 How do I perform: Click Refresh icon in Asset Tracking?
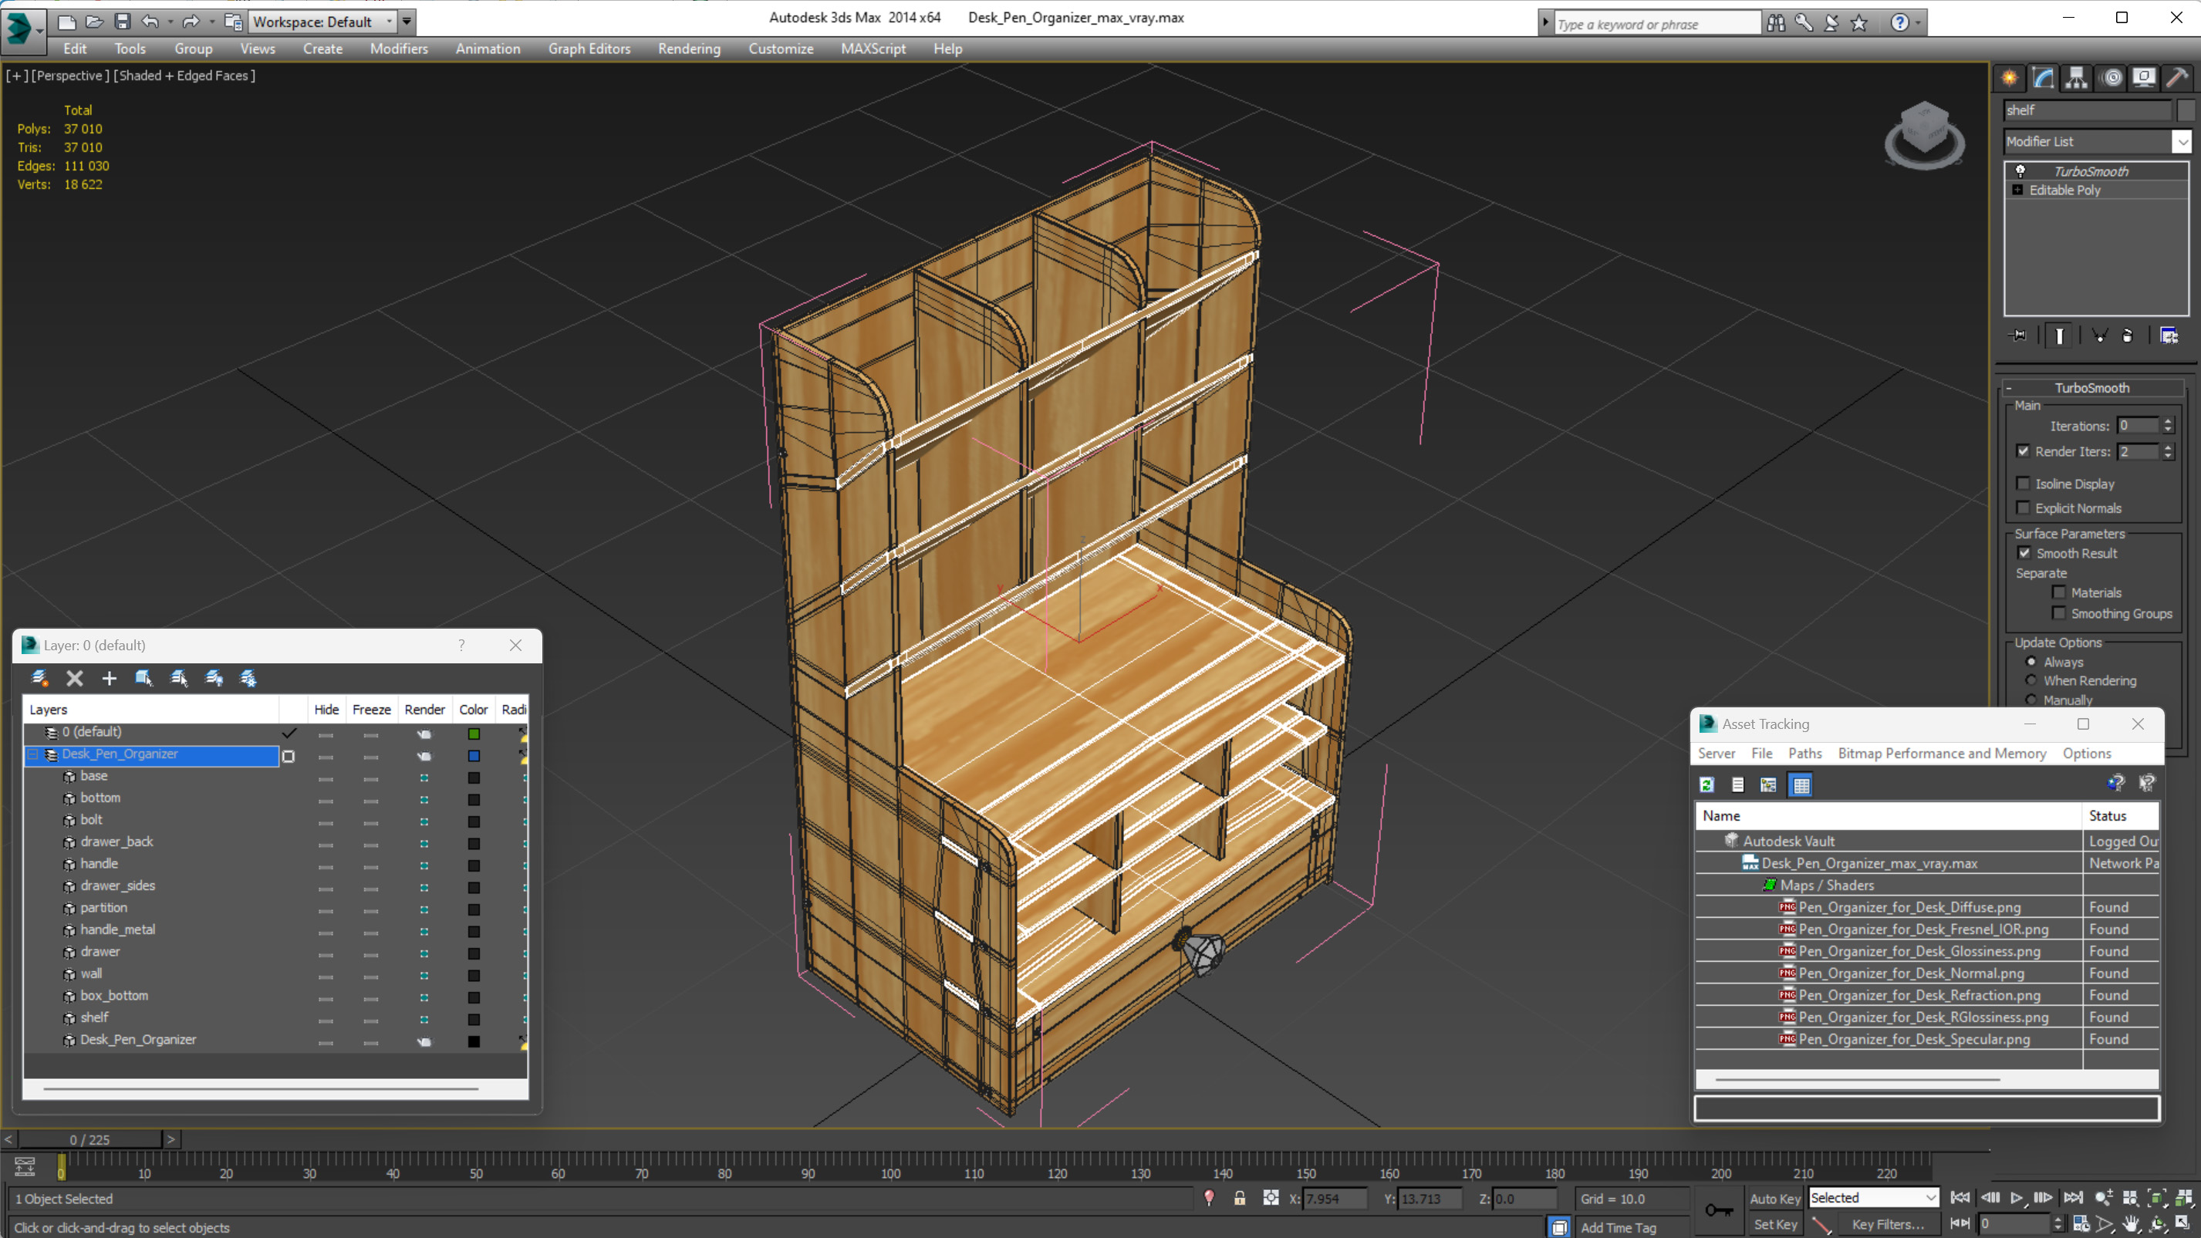pos(1707,785)
